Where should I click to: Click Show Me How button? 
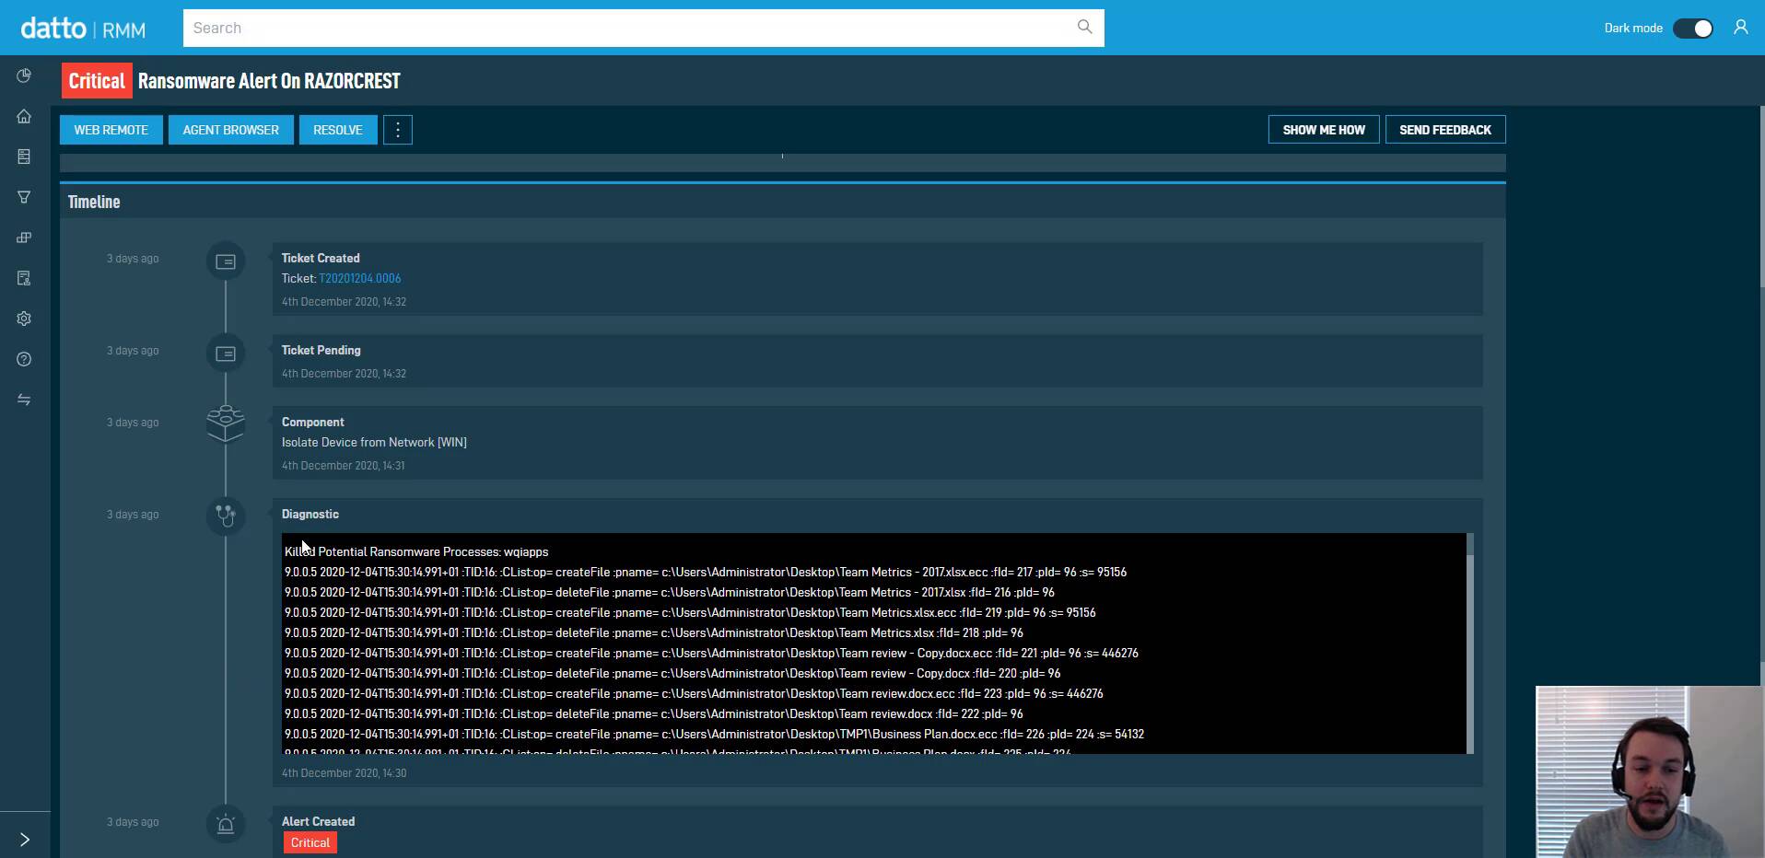pos(1323,130)
